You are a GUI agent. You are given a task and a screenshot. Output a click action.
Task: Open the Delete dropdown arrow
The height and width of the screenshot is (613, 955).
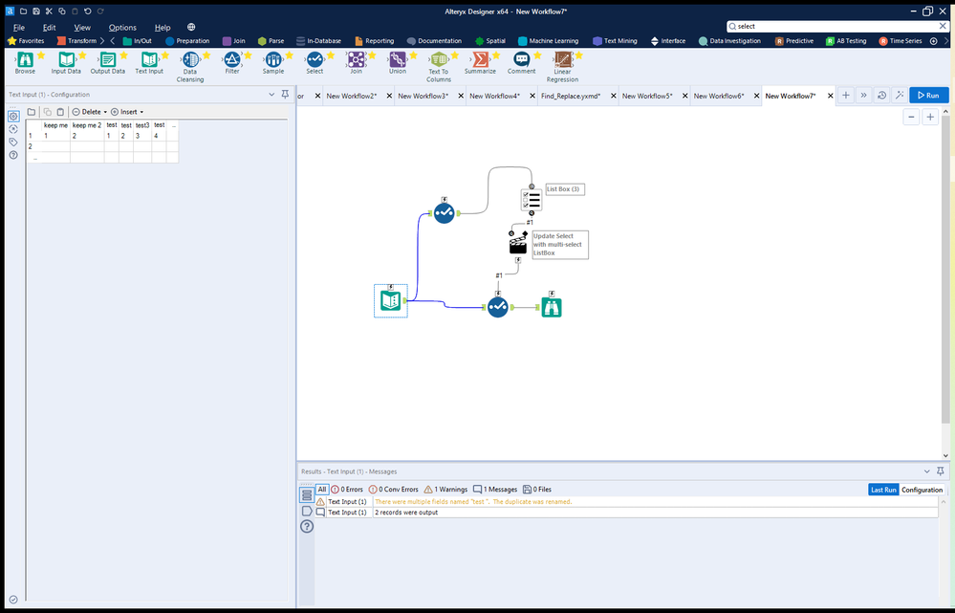[x=105, y=112]
